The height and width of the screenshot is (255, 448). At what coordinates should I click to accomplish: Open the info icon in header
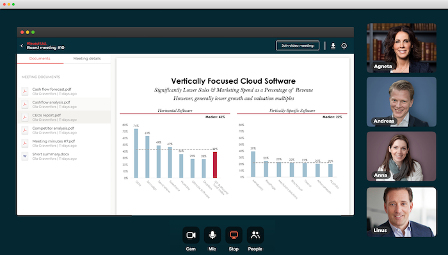pyautogui.click(x=344, y=45)
